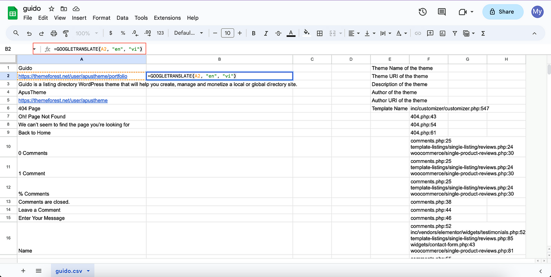Viewport: 551px width, 277px height.
Task: Open the Insert menu
Action: pos(79,18)
